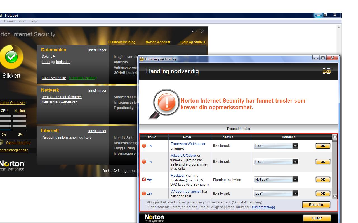Click the Logg link

[x=46, y=62]
